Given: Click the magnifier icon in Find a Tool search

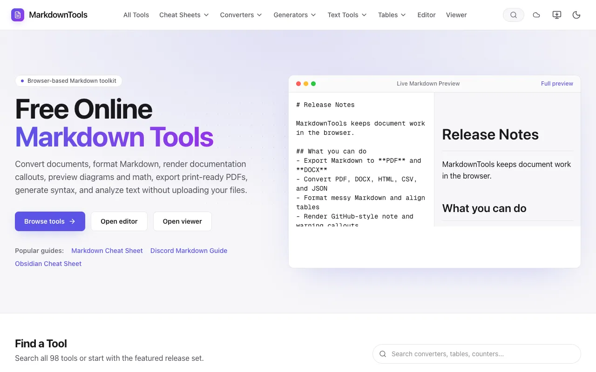Looking at the screenshot, I should (383, 354).
